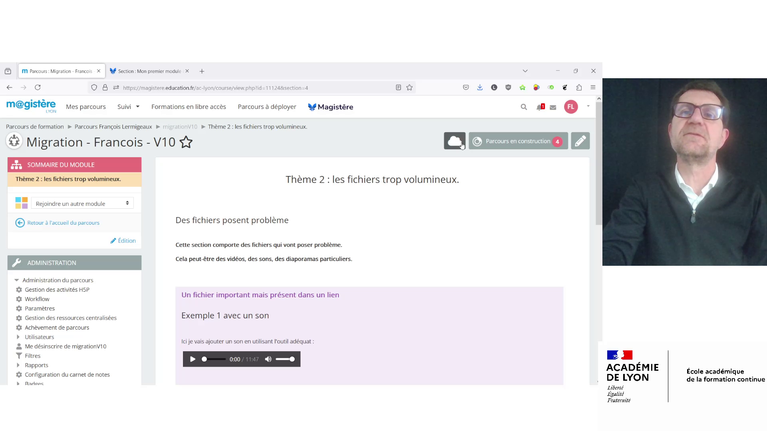Add course to favorites with star
This screenshot has width=767, height=431.
186,142
